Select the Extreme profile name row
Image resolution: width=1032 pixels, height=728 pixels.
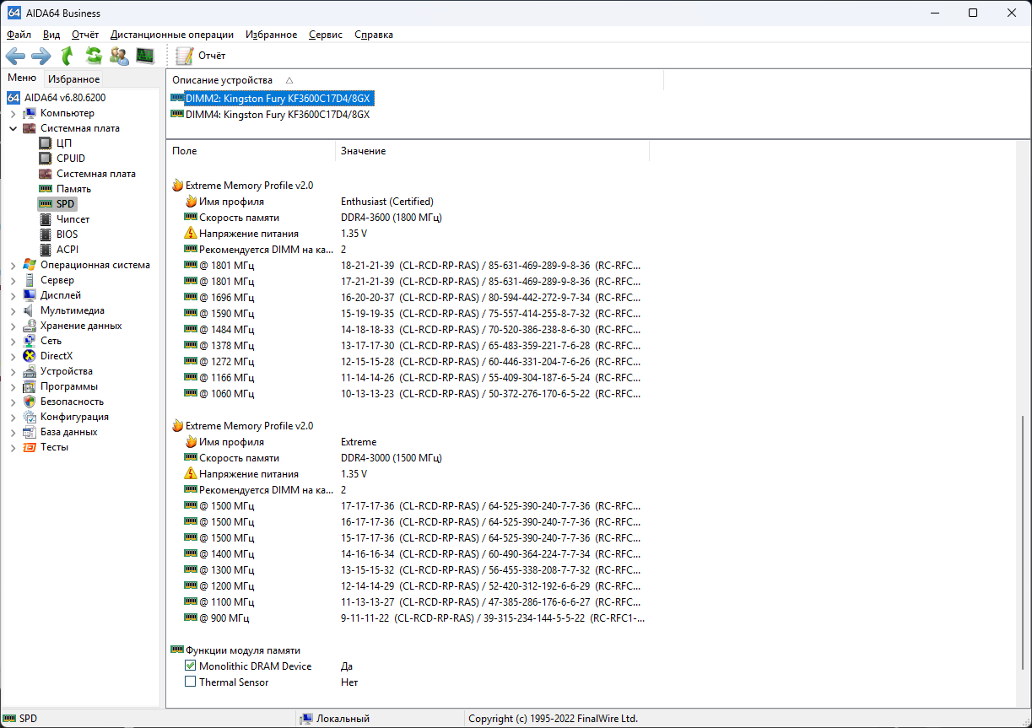pos(408,442)
